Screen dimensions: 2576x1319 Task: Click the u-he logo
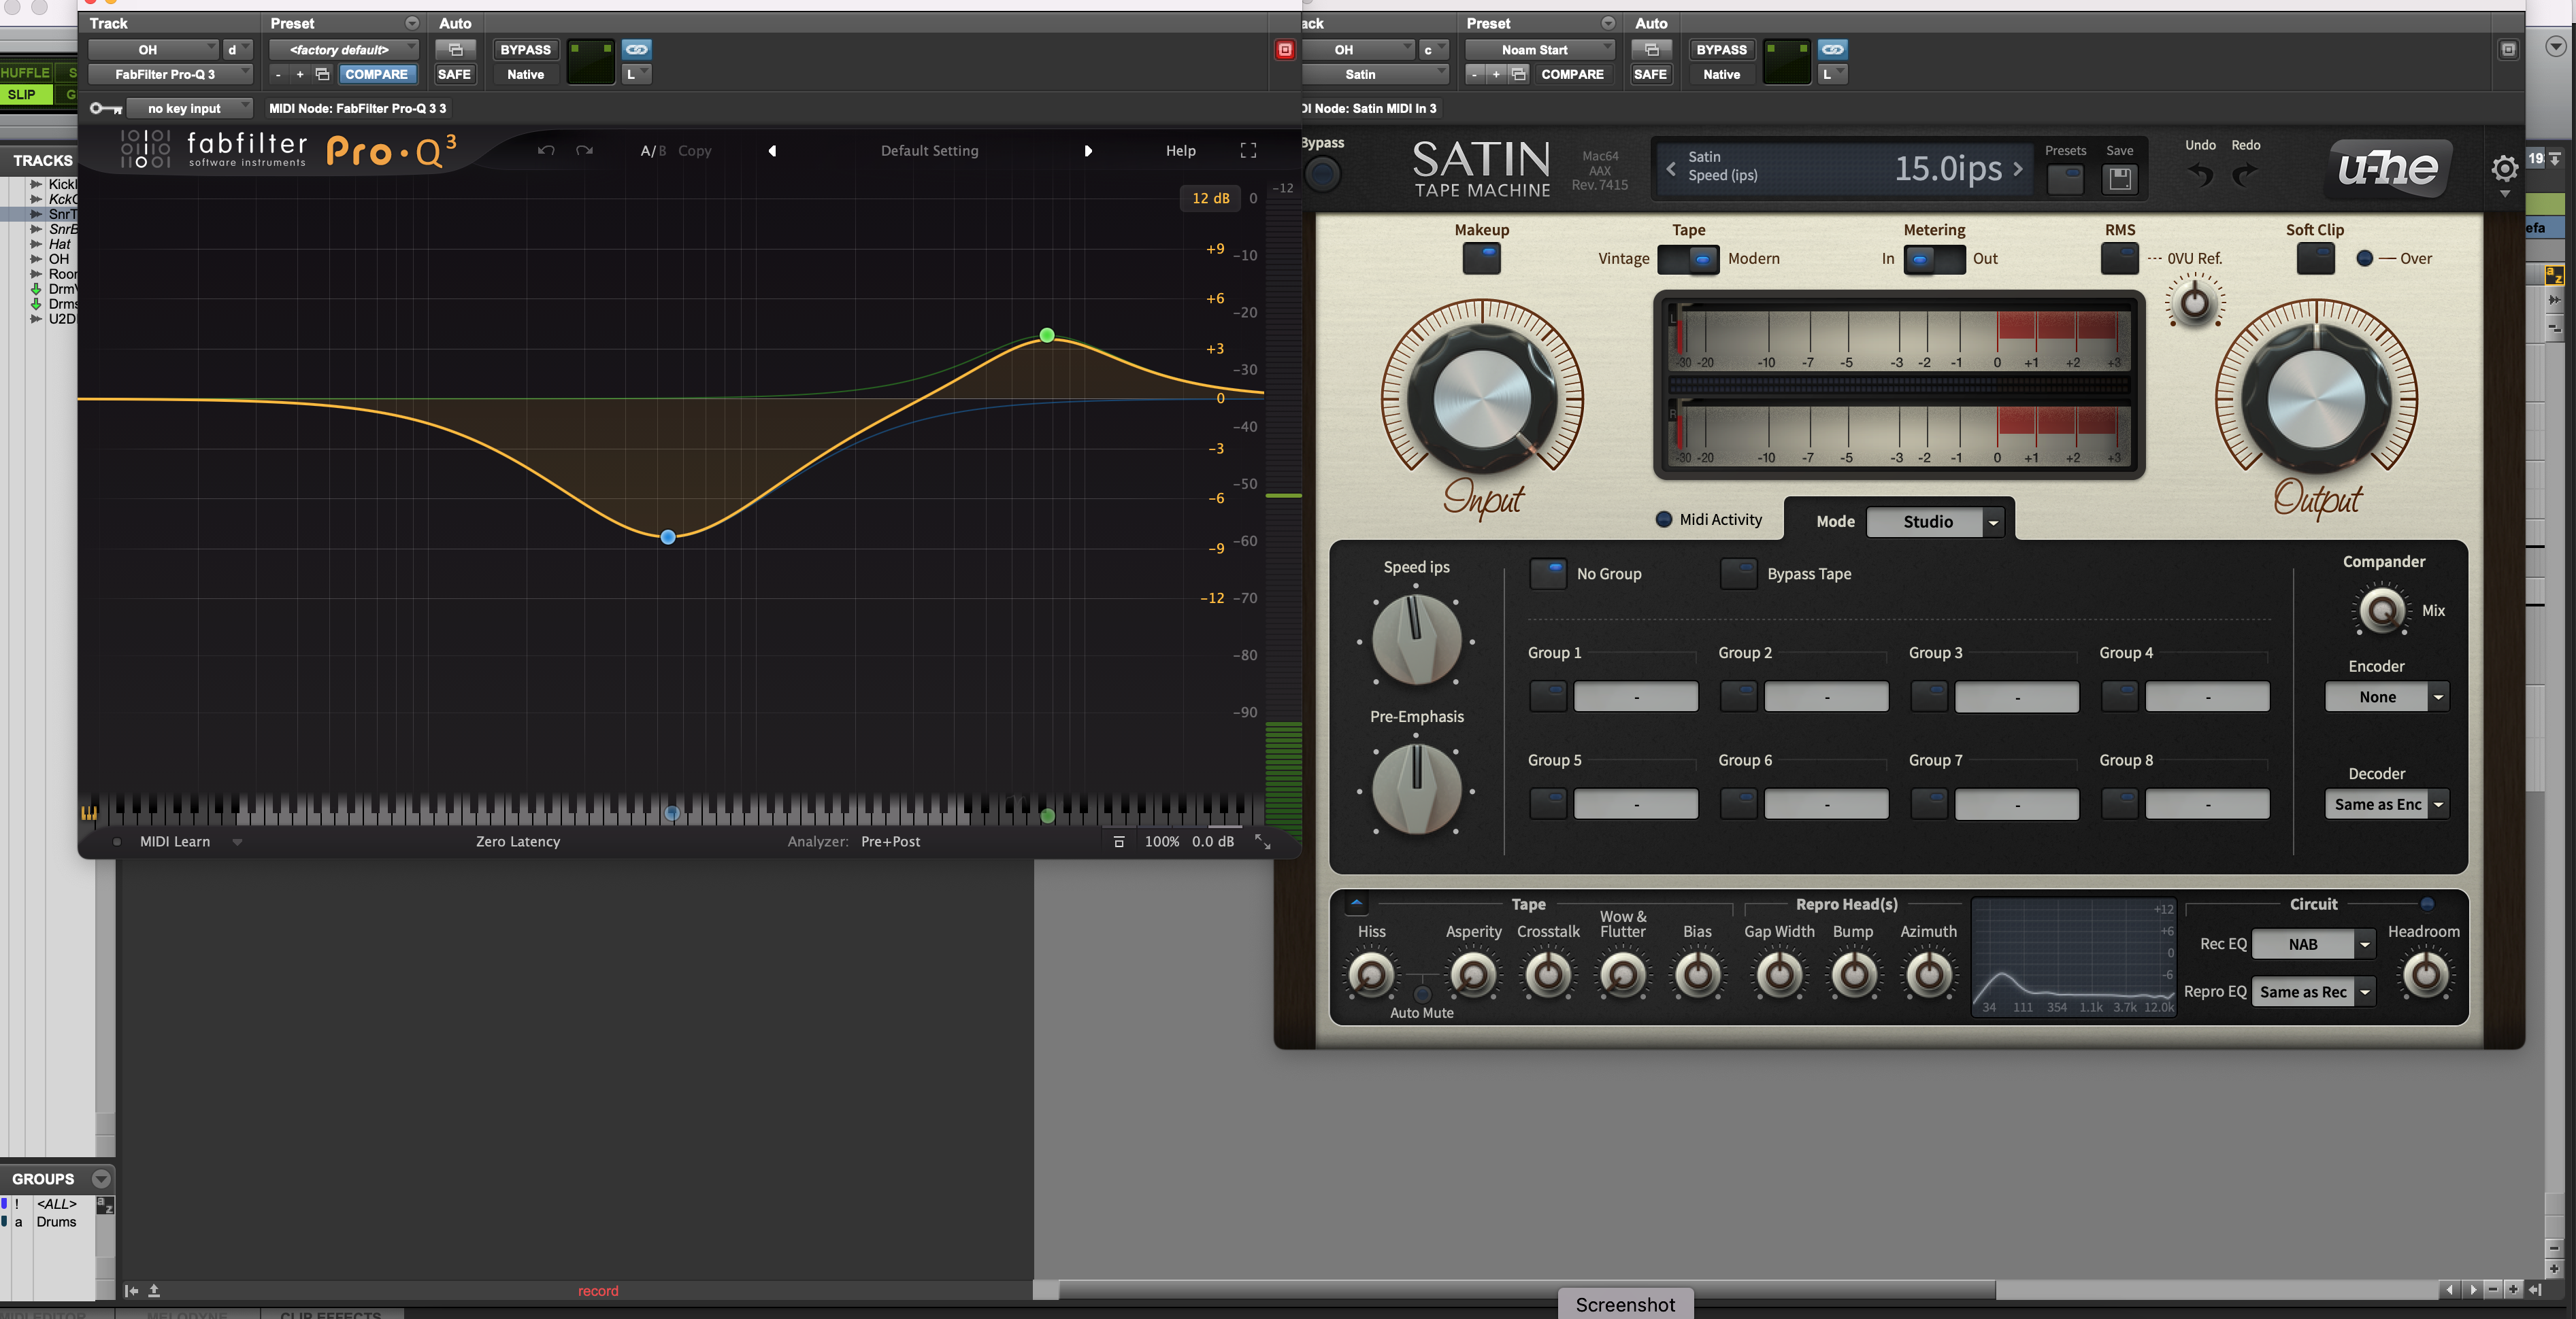coord(2388,168)
